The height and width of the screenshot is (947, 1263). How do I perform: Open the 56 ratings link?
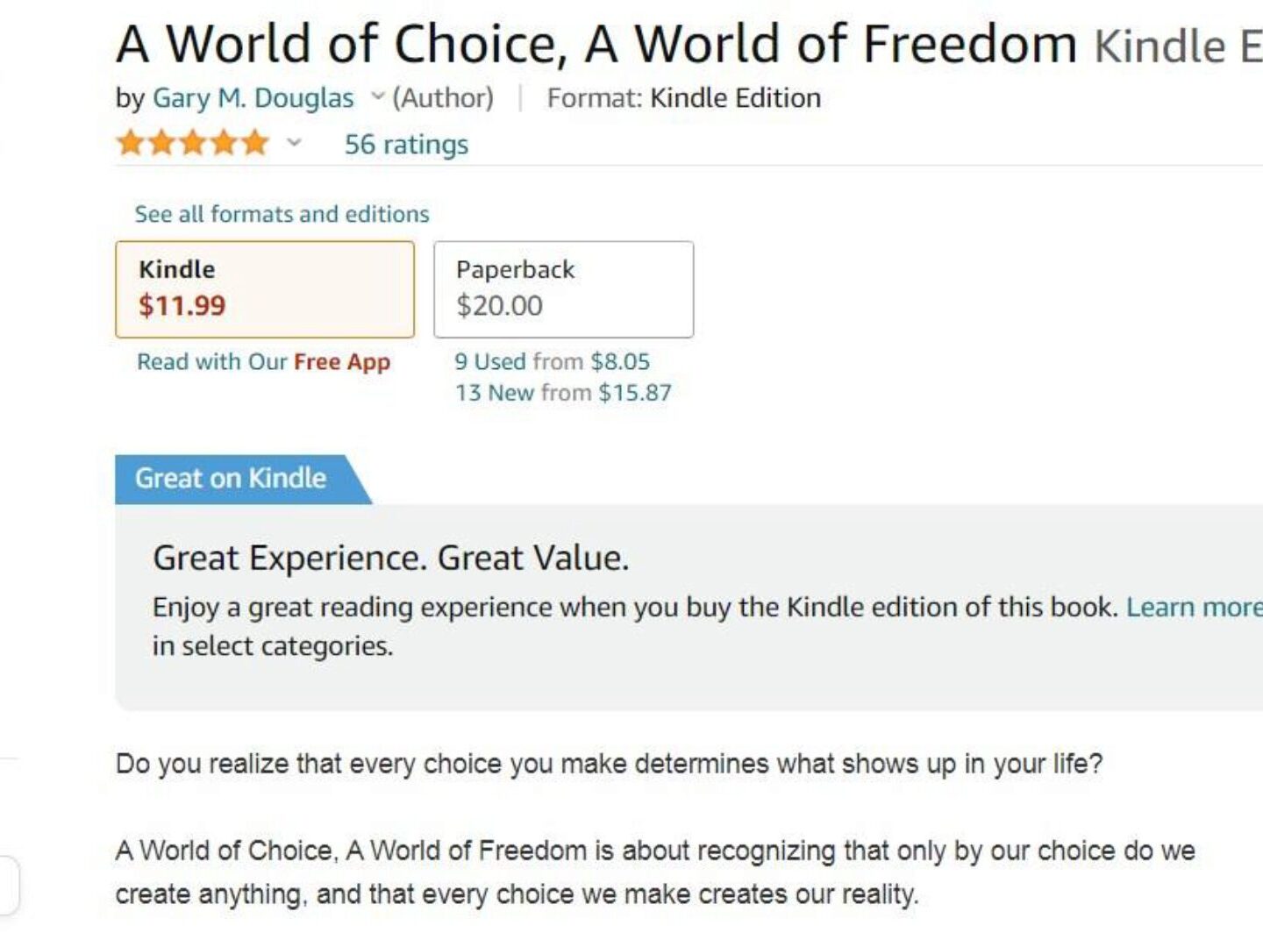point(406,145)
